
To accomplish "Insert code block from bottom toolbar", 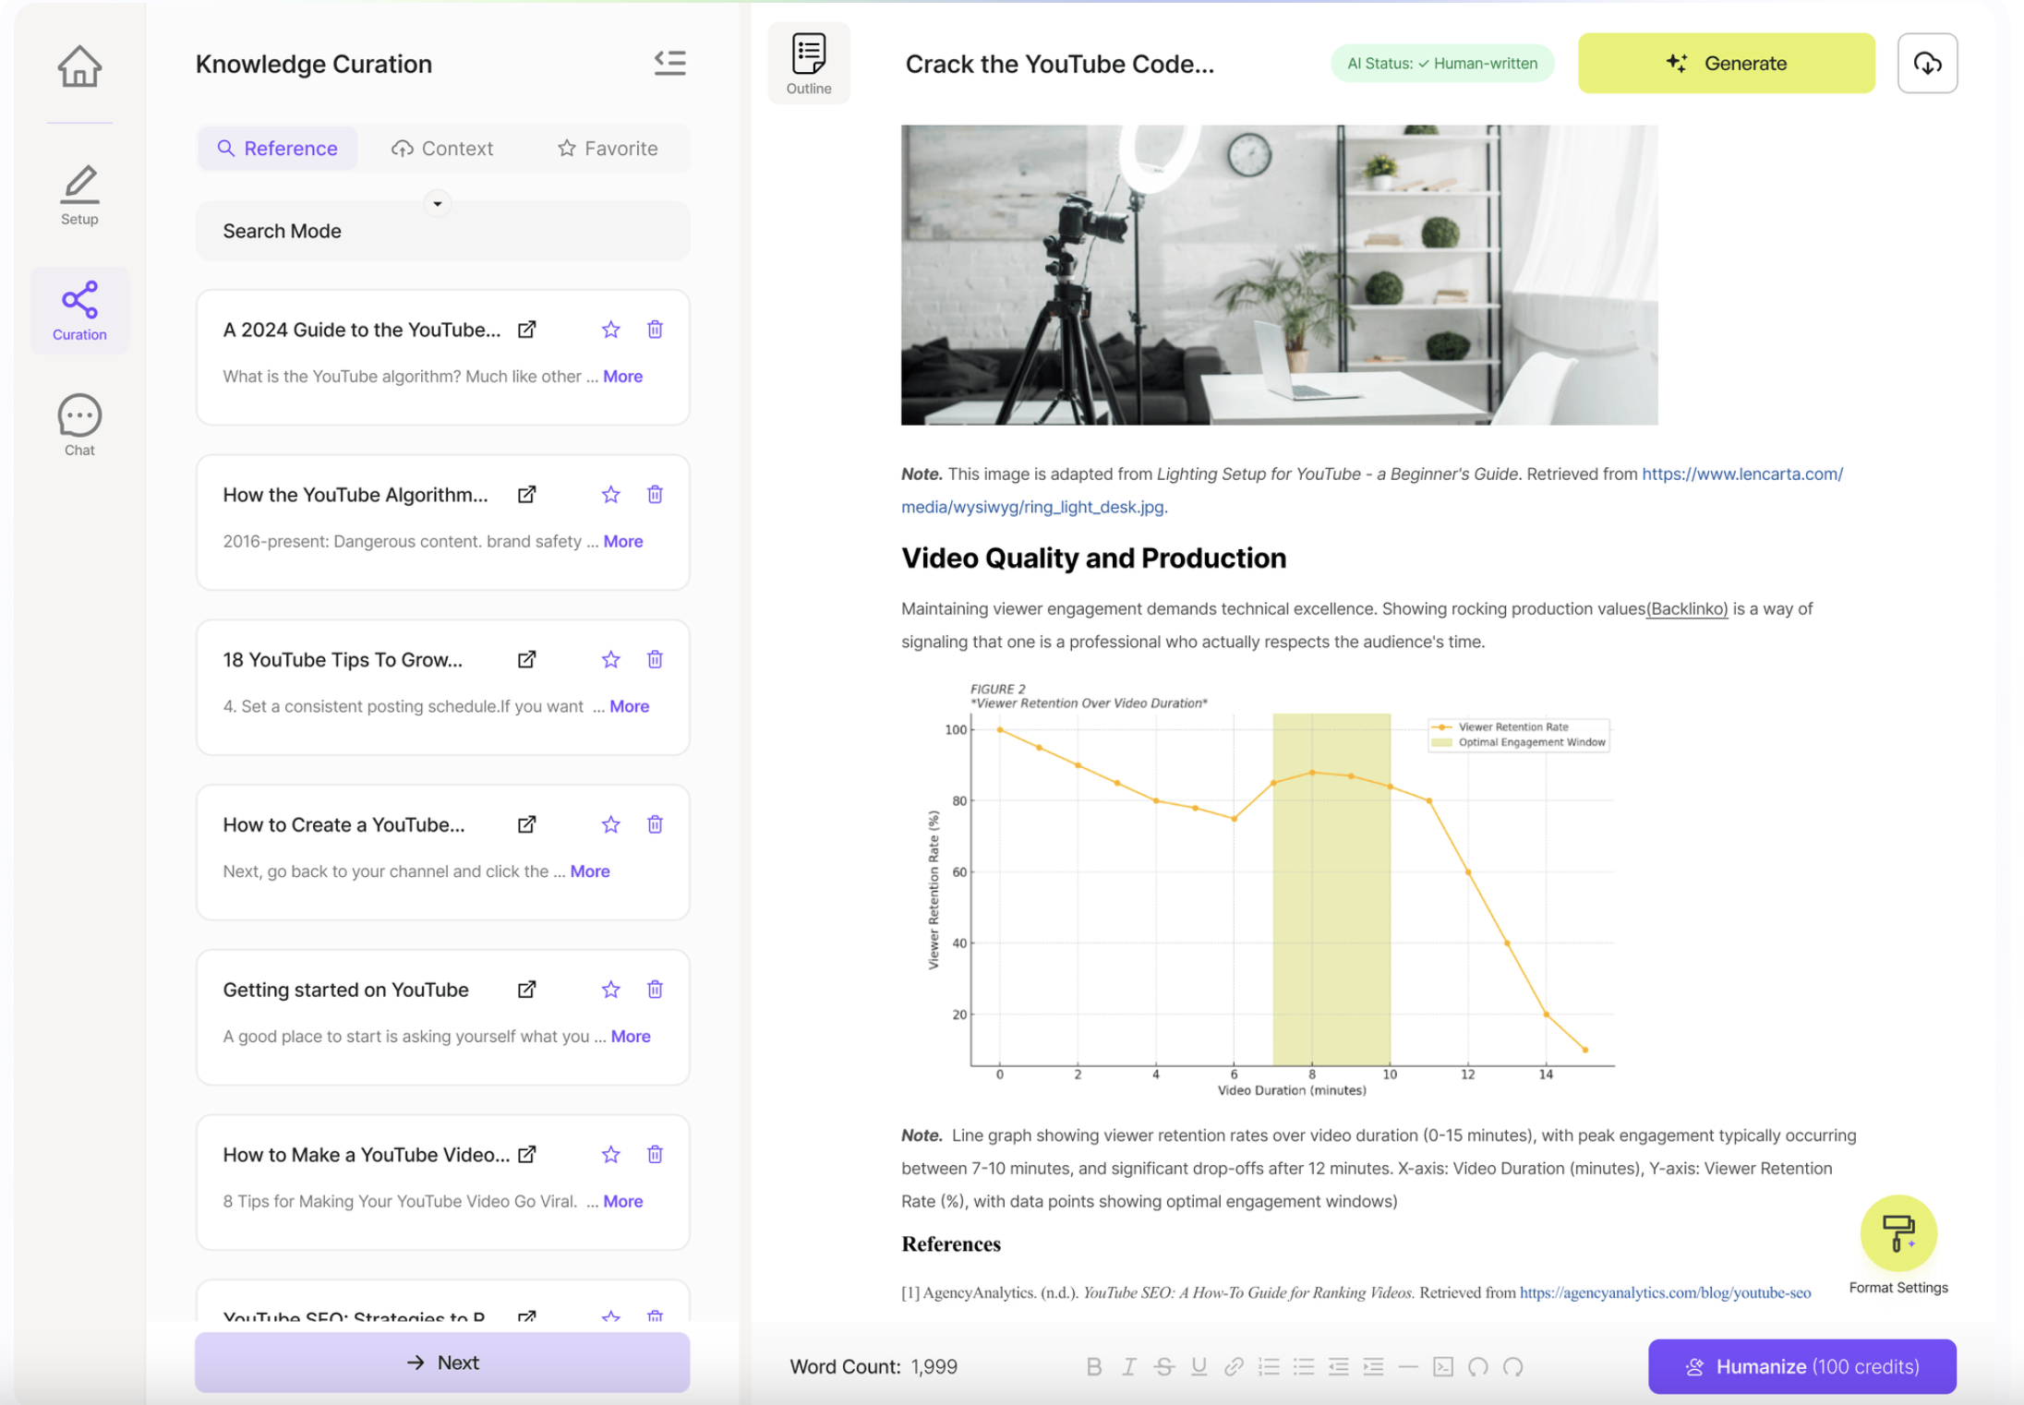I will (x=1443, y=1366).
